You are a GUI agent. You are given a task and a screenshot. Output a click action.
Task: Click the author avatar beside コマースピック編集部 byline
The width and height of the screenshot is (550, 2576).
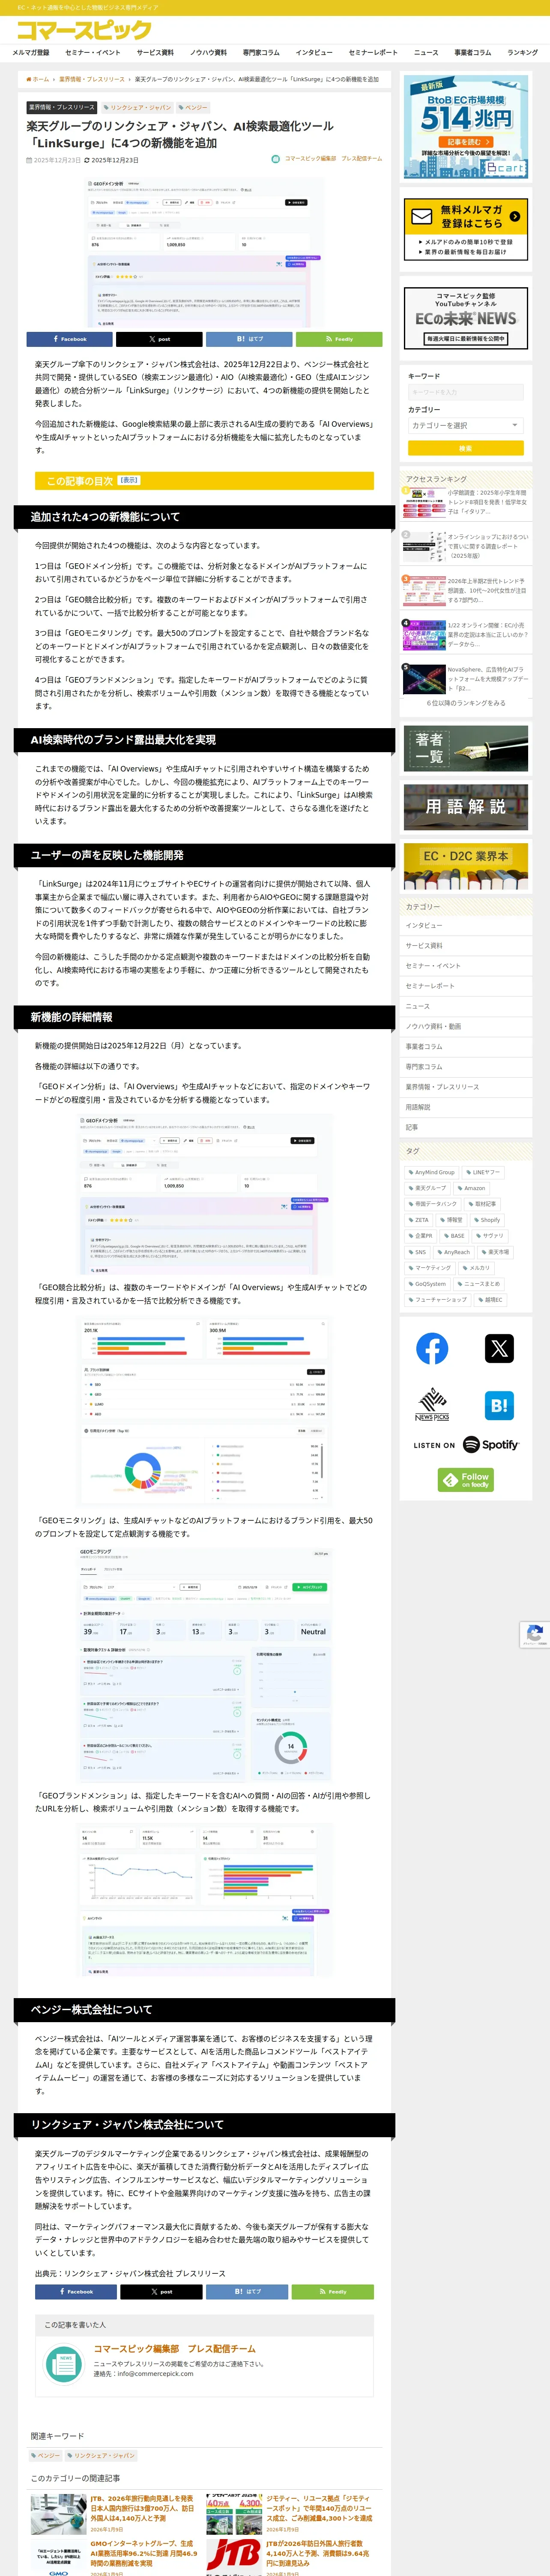(275, 159)
